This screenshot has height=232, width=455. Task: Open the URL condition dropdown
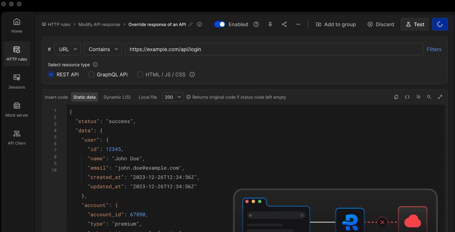coord(68,49)
